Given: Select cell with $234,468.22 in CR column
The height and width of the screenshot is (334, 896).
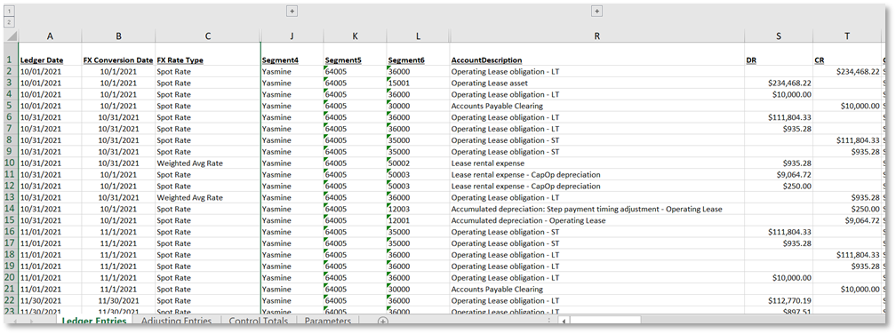Looking at the screenshot, I should 847,72.
